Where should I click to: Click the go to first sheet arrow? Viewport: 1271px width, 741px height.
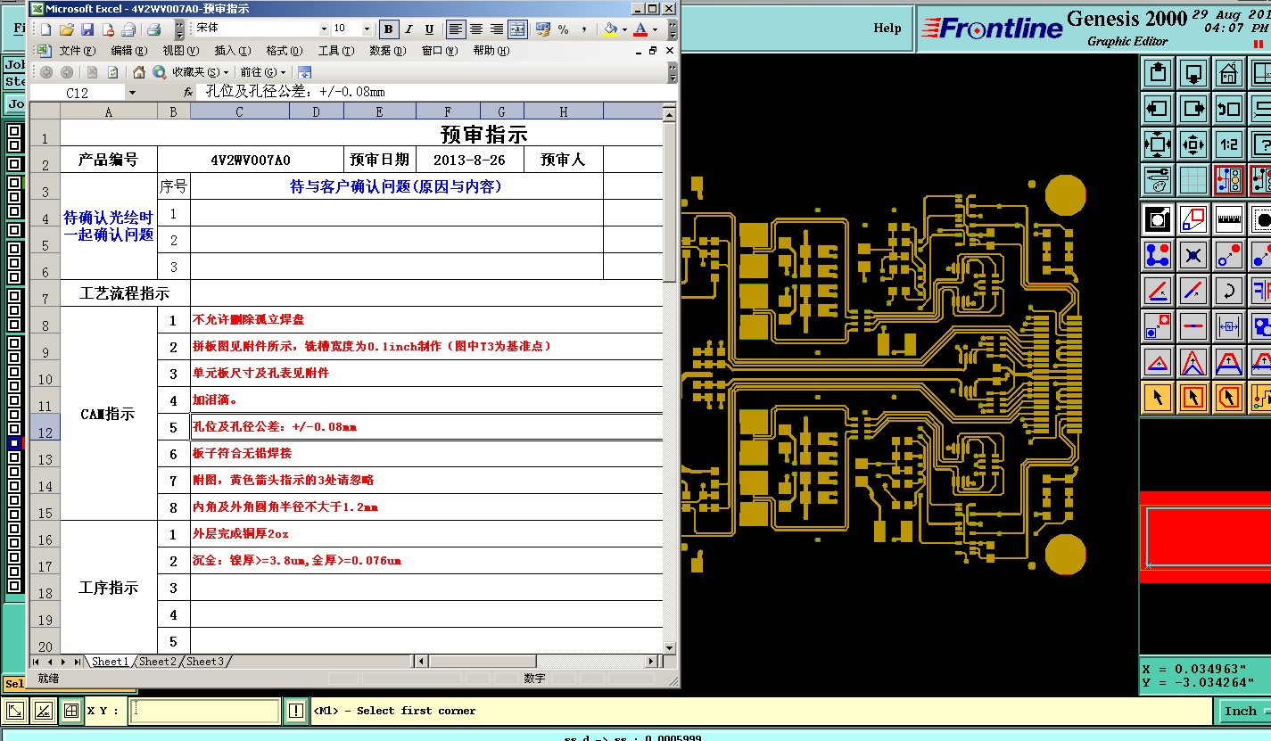coord(37,662)
